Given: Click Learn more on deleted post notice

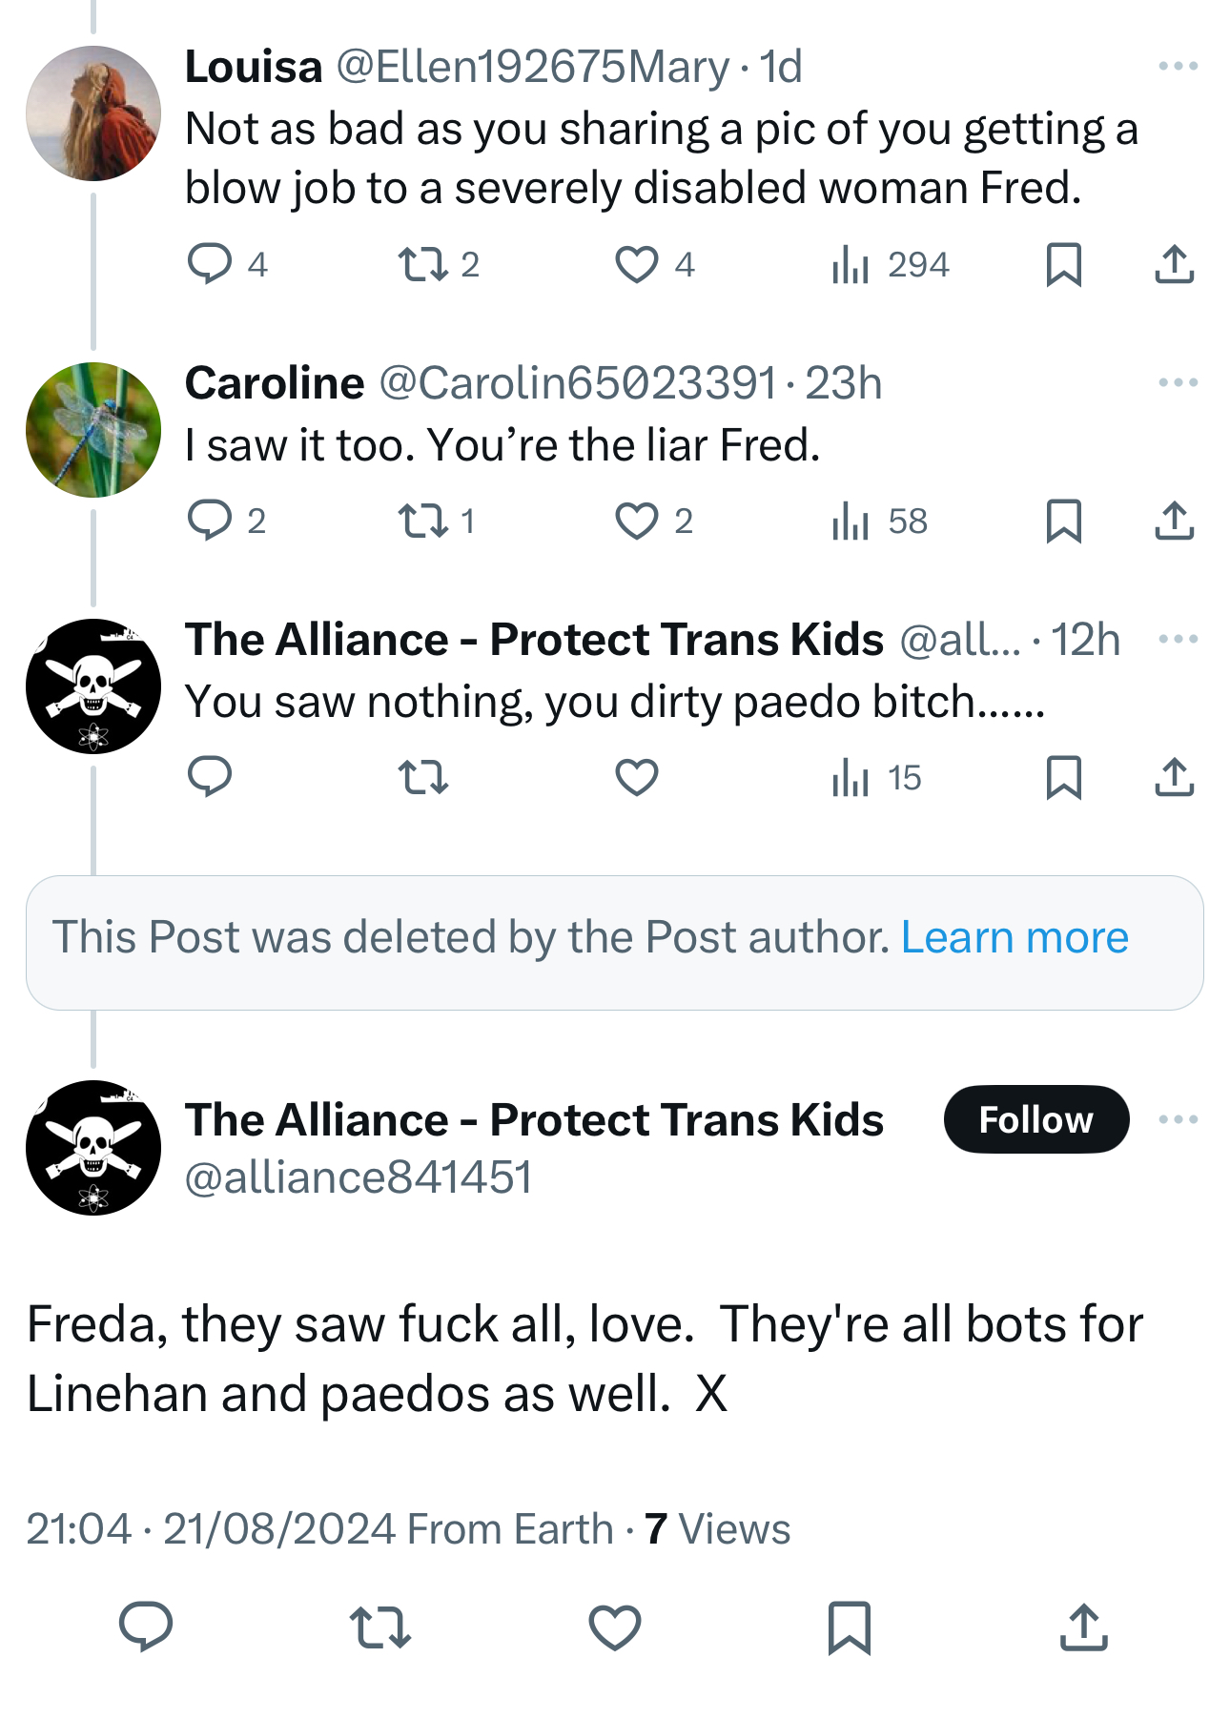Looking at the screenshot, I should coord(1015,937).
